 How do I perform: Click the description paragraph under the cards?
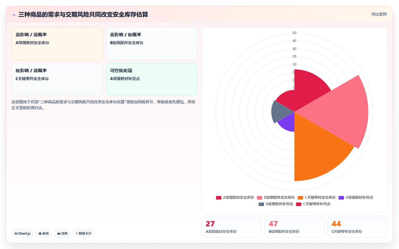pos(103,105)
